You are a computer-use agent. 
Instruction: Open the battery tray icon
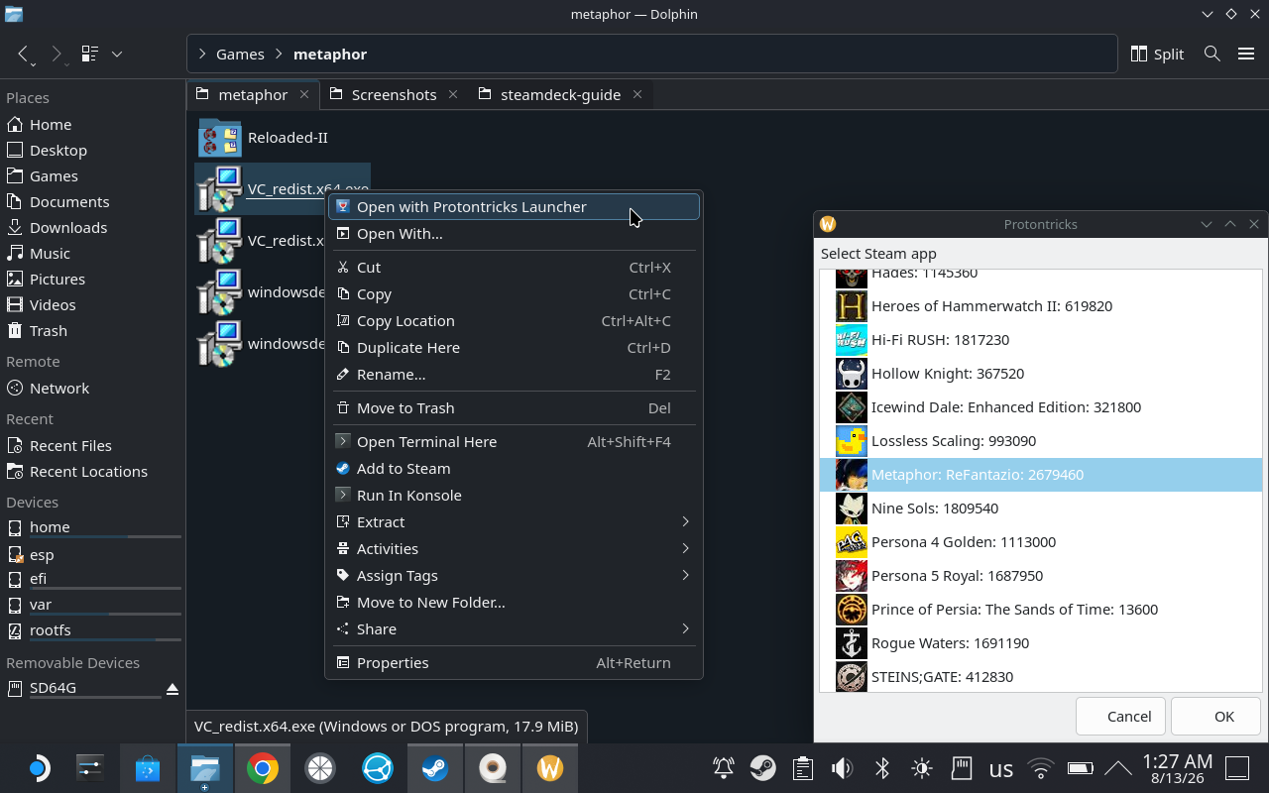click(x=1080, y=768)
